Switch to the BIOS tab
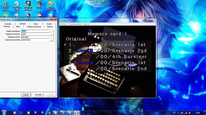The width and height of the screenshot is (206, 115). [x=18, y=27]
